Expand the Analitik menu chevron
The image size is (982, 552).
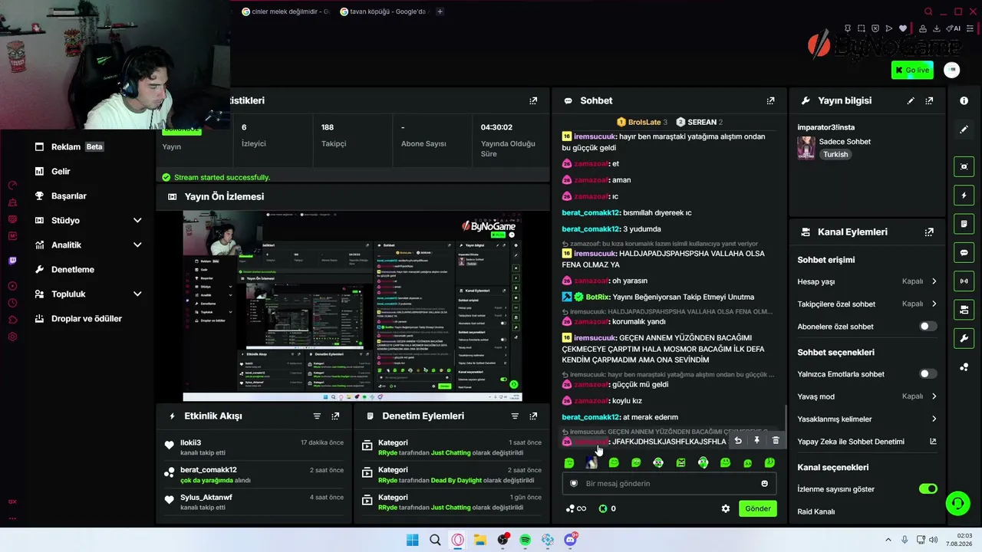pyautogui.click(x=137, y=245)
